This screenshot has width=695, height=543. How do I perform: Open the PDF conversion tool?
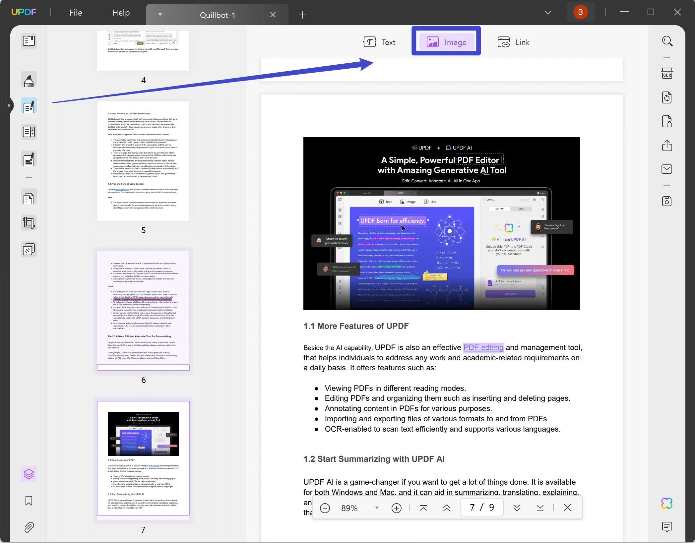pyautogui.click(x=667, y=97)
